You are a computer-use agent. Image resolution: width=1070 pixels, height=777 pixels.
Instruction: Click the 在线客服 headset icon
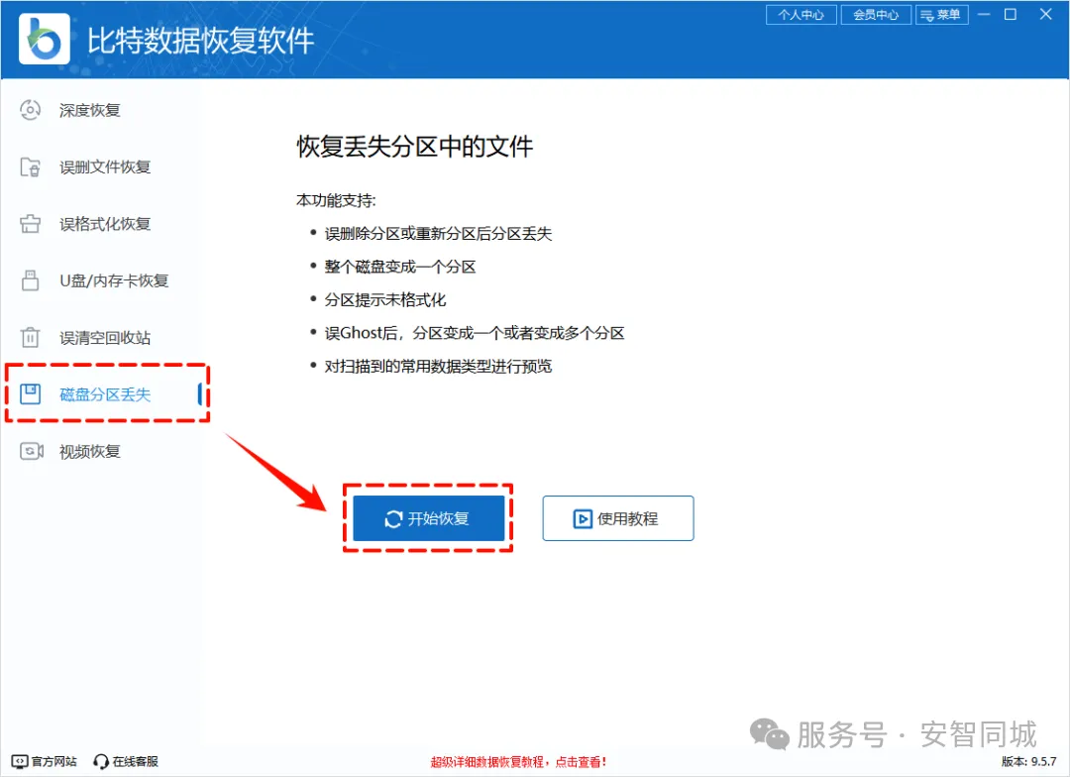tap(101, 761)
